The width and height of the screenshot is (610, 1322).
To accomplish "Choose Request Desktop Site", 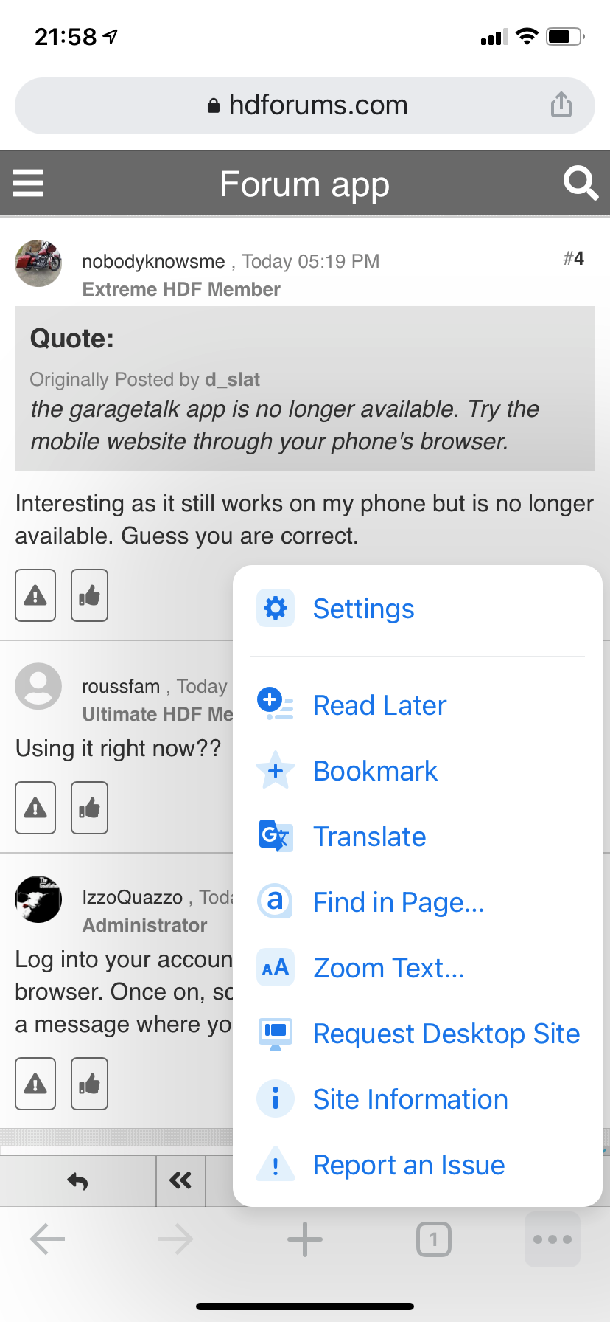I will tap(446, 1034).
